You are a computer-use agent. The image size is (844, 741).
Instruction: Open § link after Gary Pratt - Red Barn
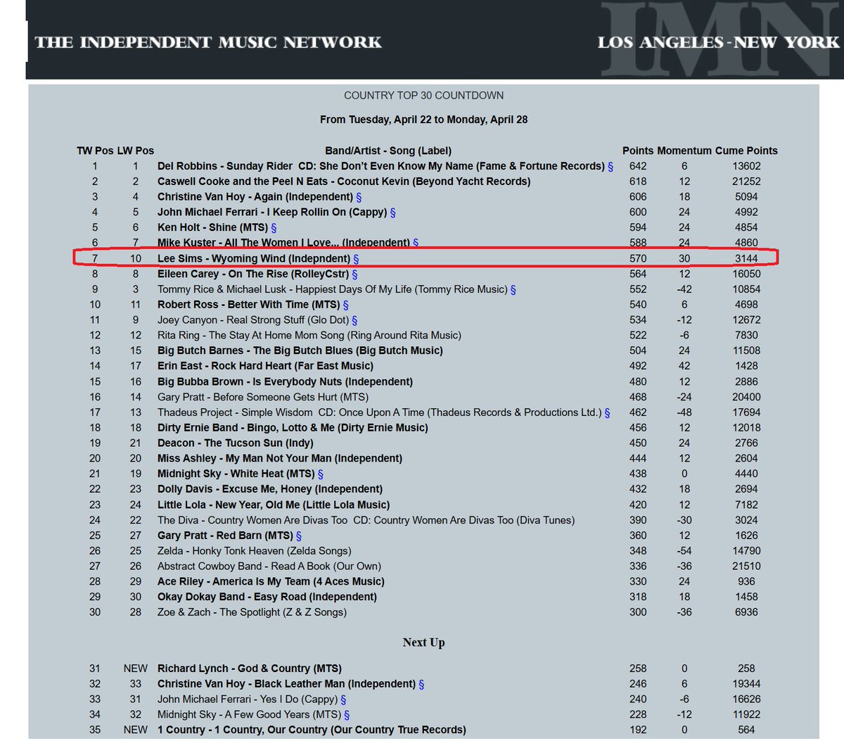[x=299, y=536]
